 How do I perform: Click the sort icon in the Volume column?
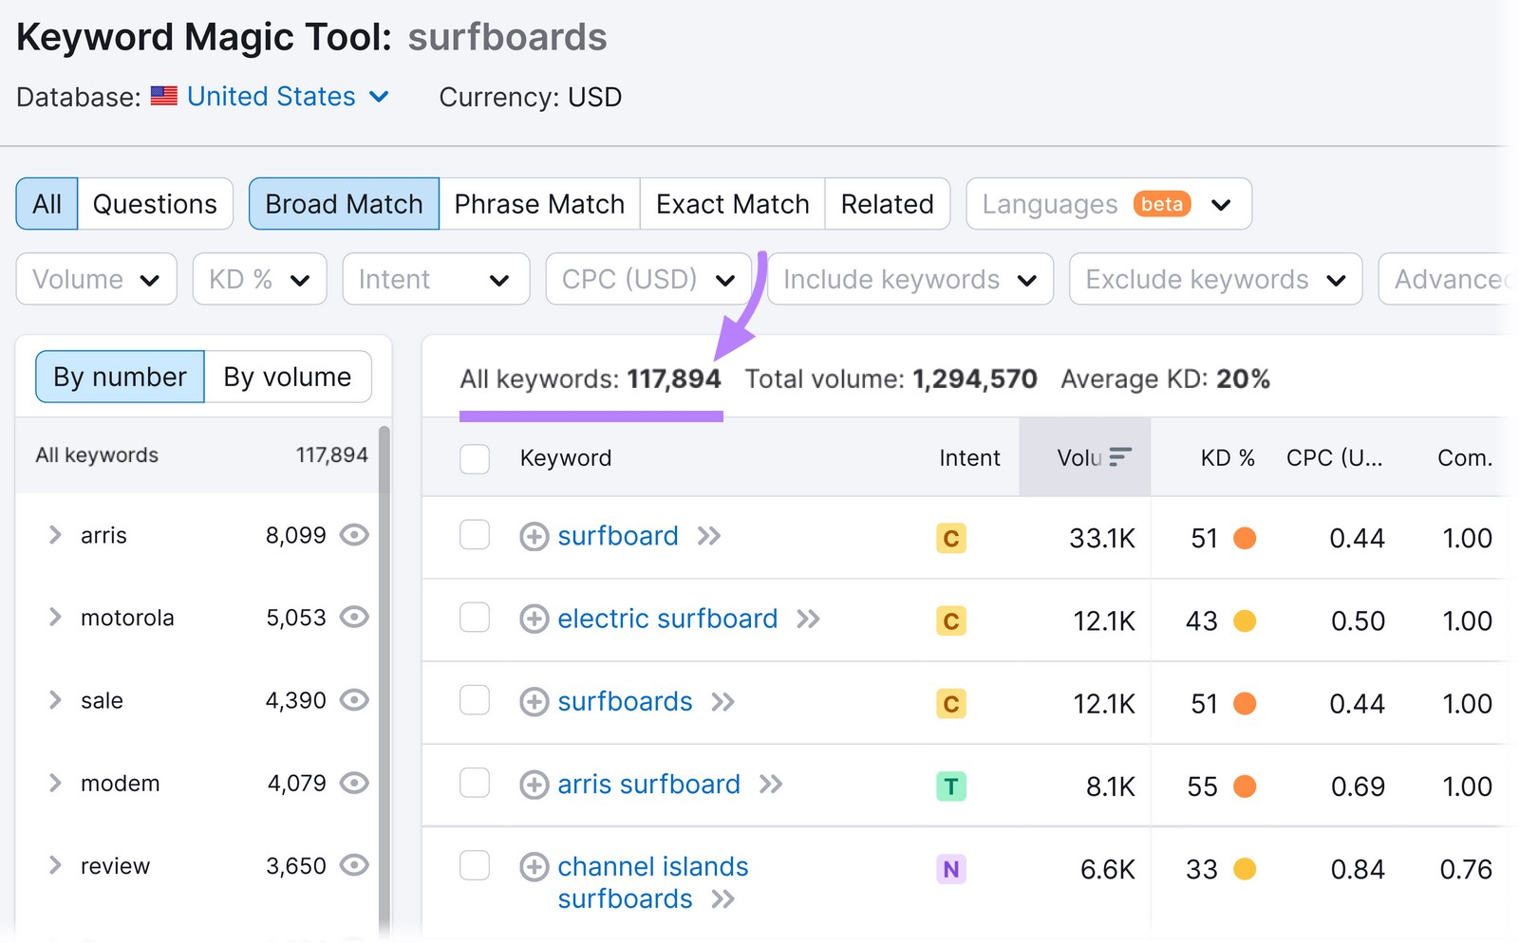(1120, 455)
